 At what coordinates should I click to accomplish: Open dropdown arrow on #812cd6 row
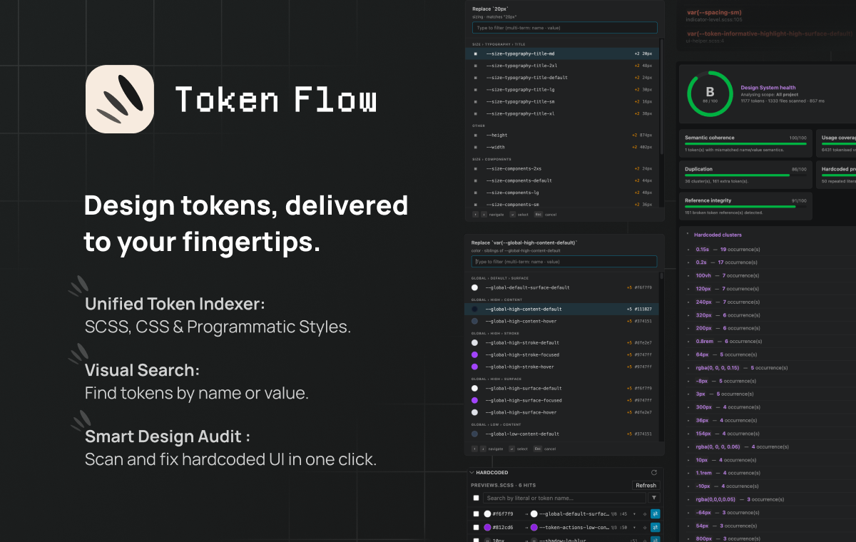point(634,527)
